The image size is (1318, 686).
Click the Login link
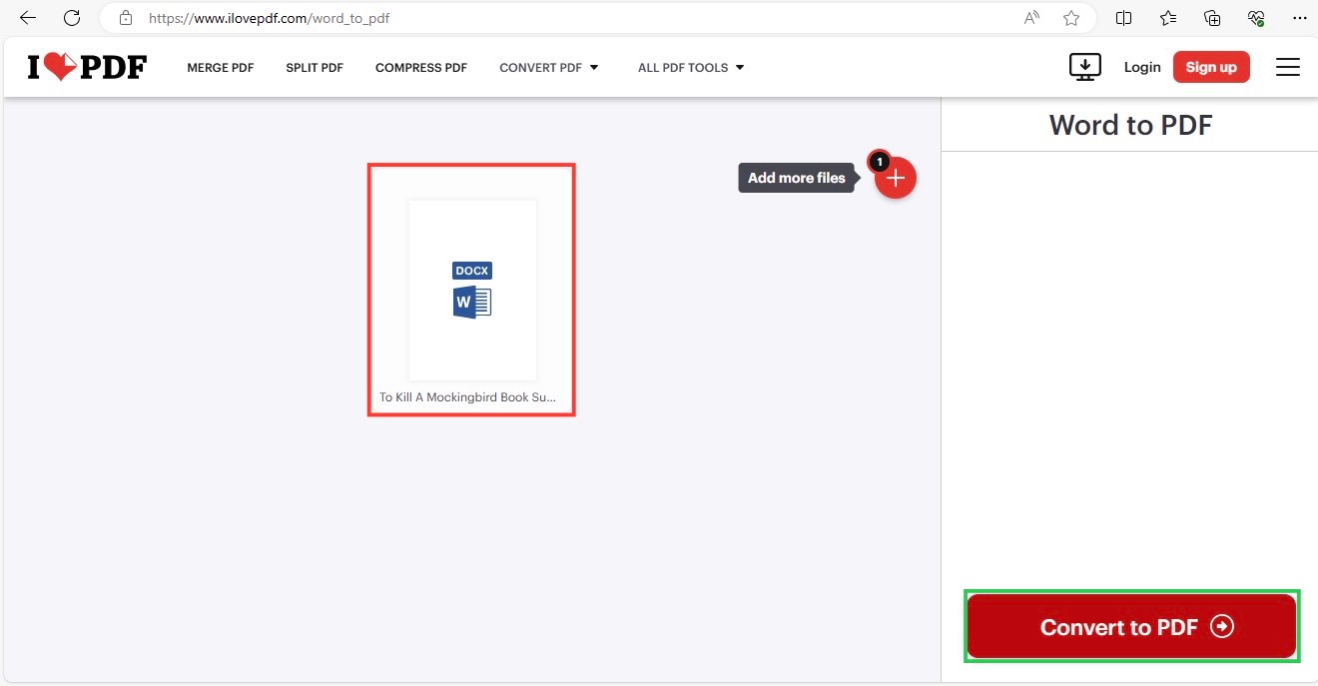tap(1142, 67)
